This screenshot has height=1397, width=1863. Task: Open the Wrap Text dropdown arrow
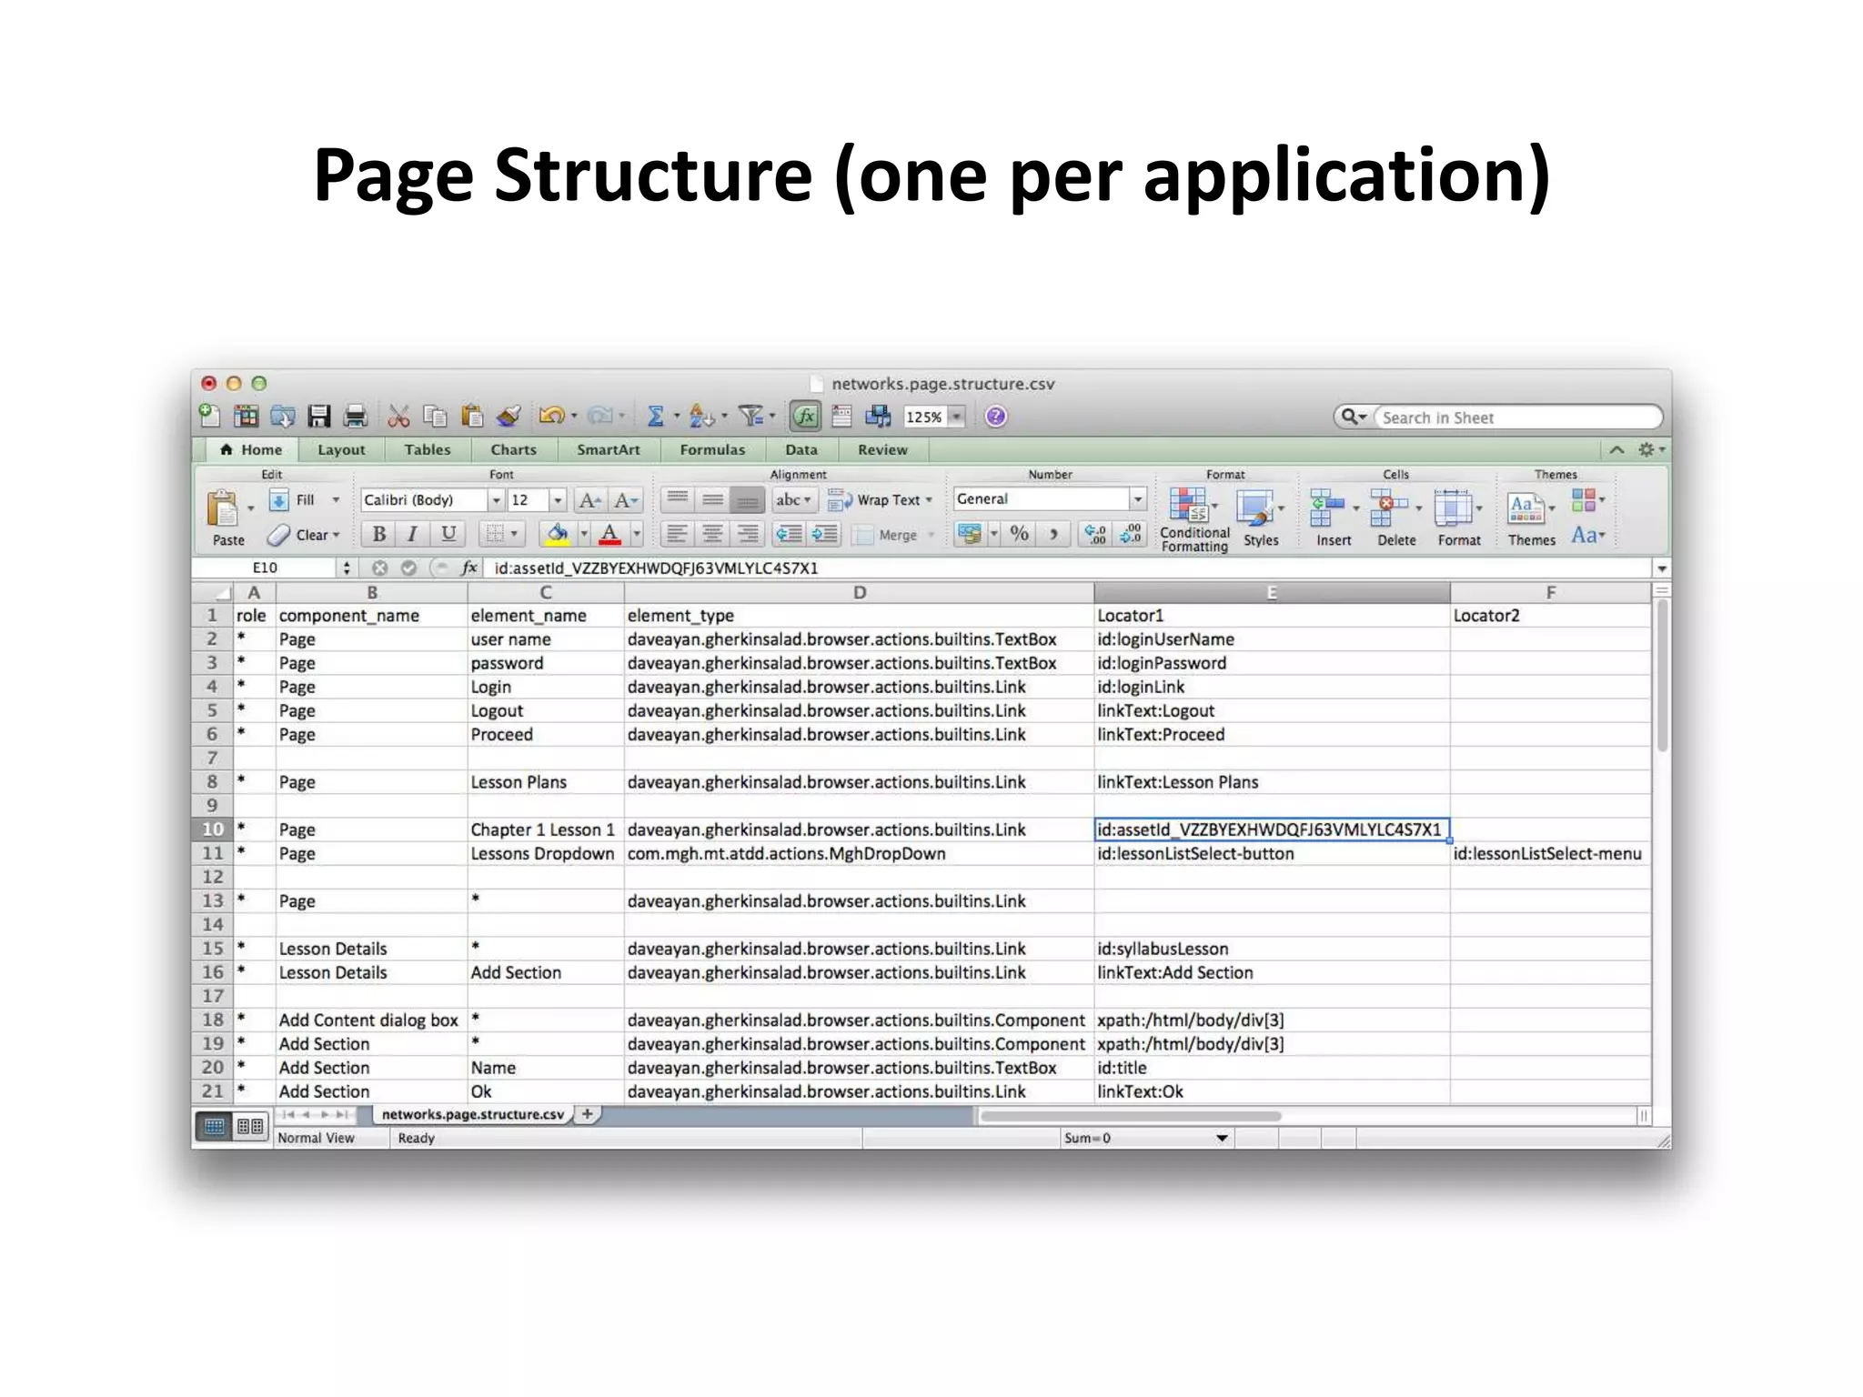tap(929, 500)
